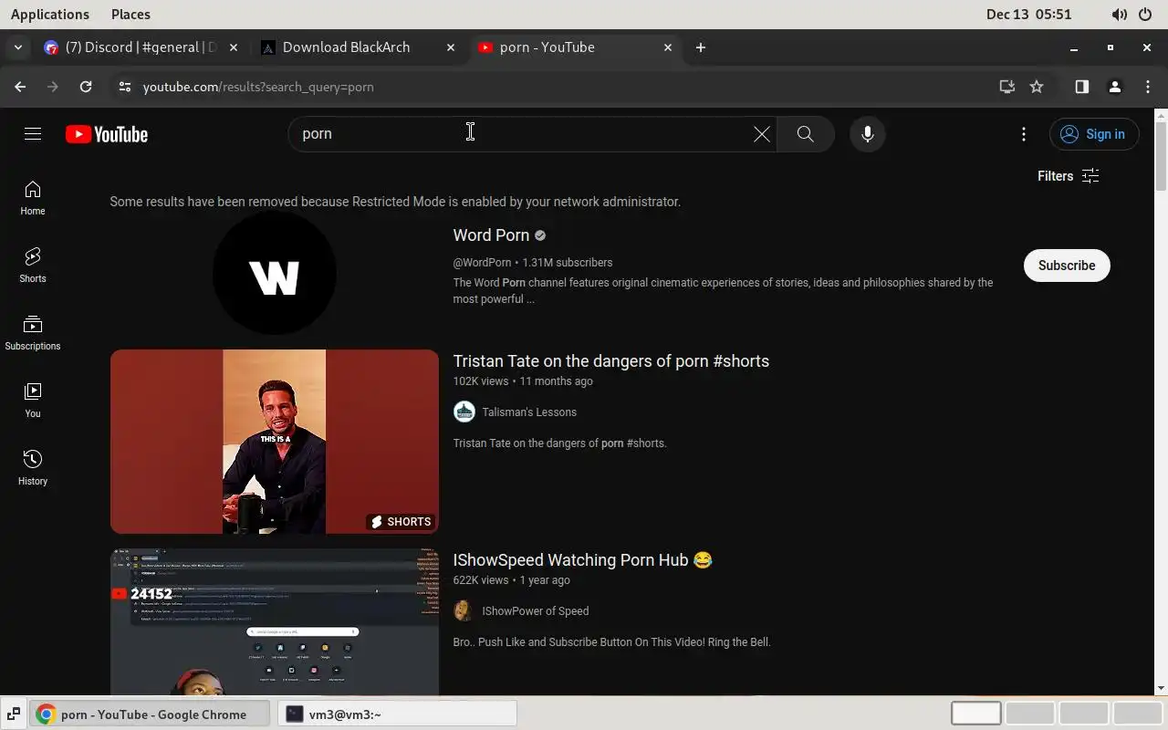Open Subscriptions in the sidebar
The height and width of the screenshot is (730, 1168).
coord(33,332)
